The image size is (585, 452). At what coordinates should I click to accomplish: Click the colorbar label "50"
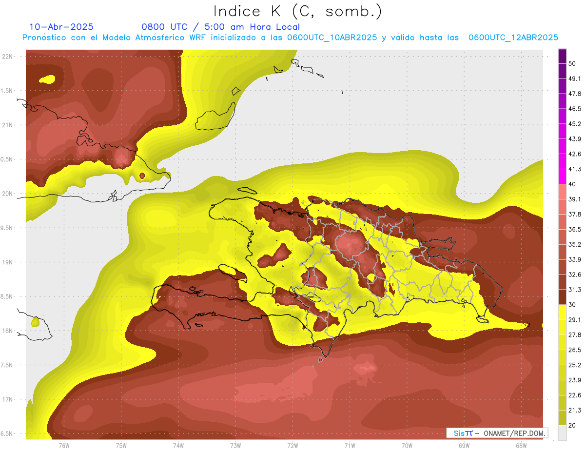(572, 64)
